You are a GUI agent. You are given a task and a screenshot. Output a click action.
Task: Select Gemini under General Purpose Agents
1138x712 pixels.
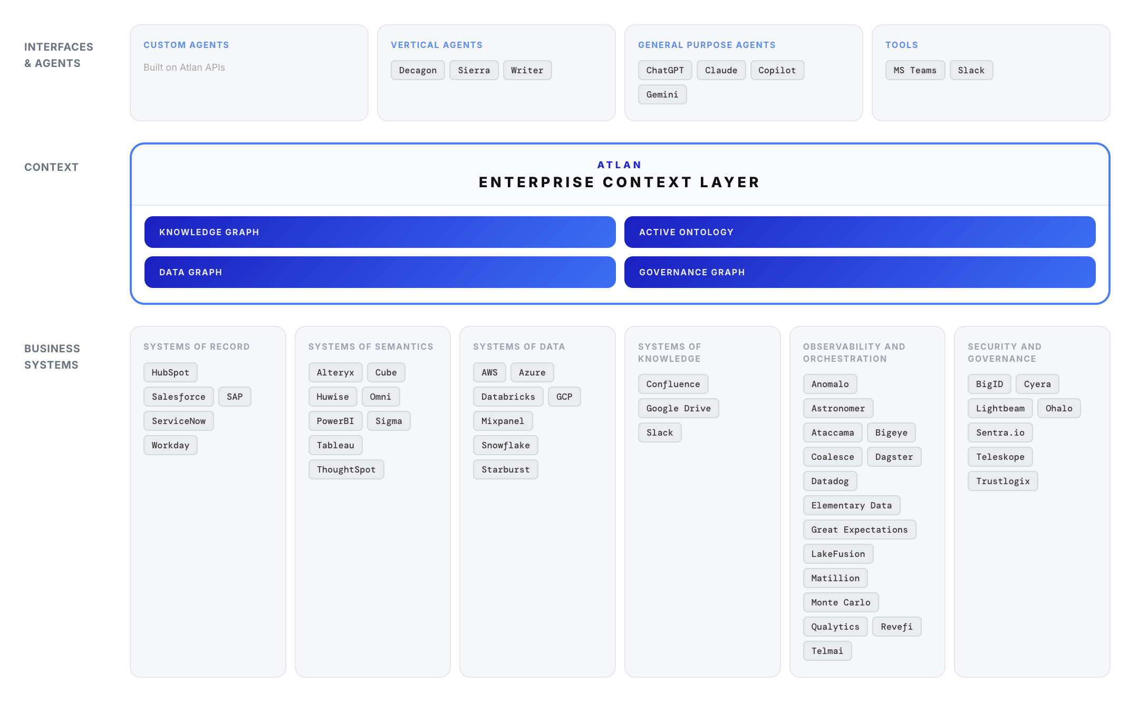[x=662, y=94]
